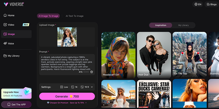Switch to AI Text To Image tab

74,16
